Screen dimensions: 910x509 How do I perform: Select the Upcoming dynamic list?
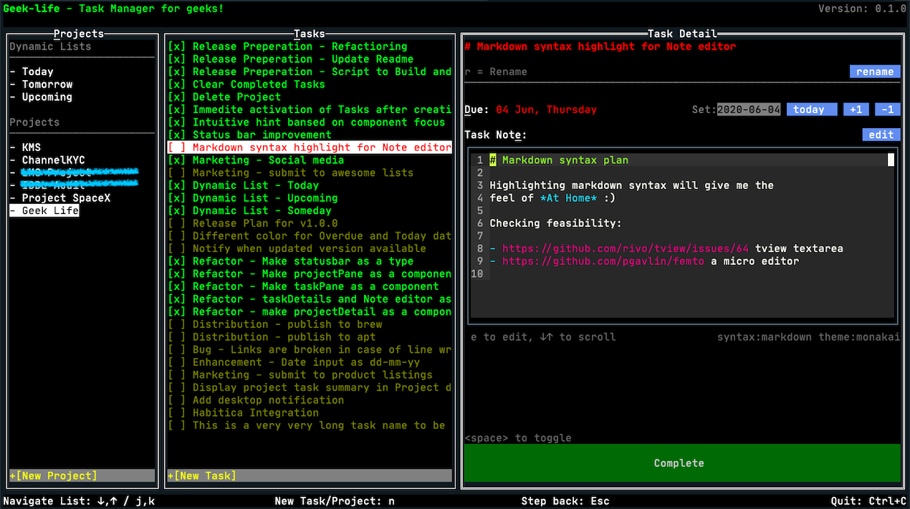point(47,97)
